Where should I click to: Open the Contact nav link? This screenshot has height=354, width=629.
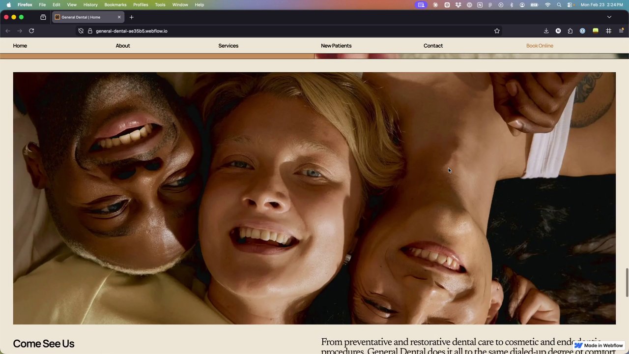(433, 46)
